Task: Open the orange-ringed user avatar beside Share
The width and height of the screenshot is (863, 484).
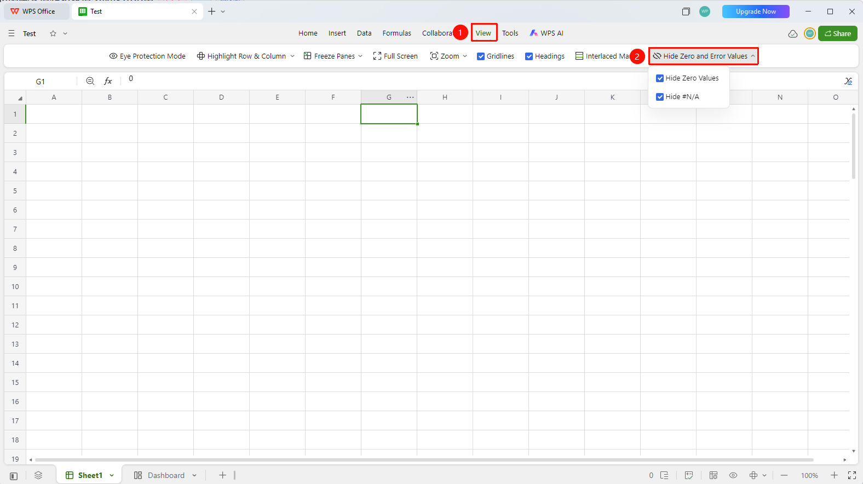Action: pos(810,33)
